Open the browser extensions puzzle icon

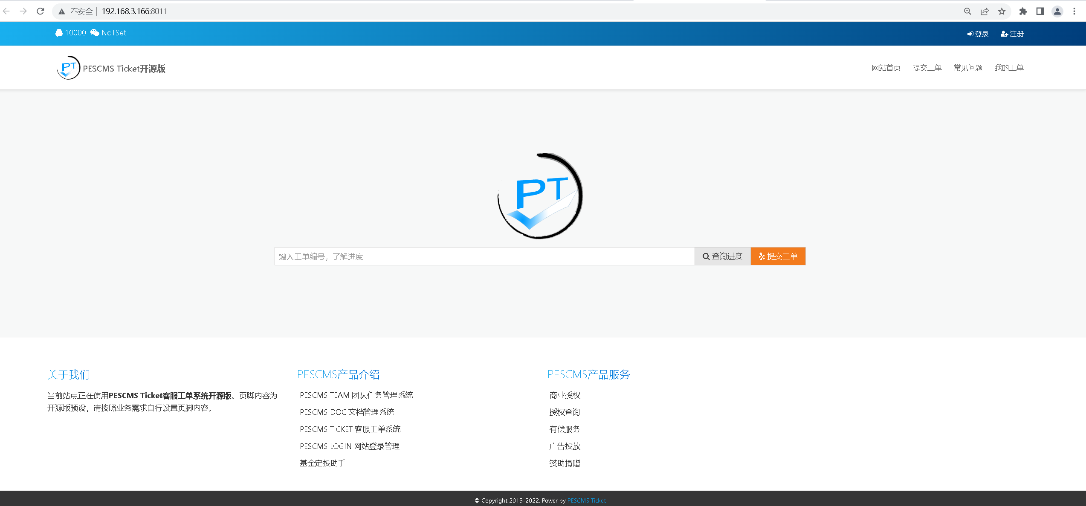[x=1023, y=11]
